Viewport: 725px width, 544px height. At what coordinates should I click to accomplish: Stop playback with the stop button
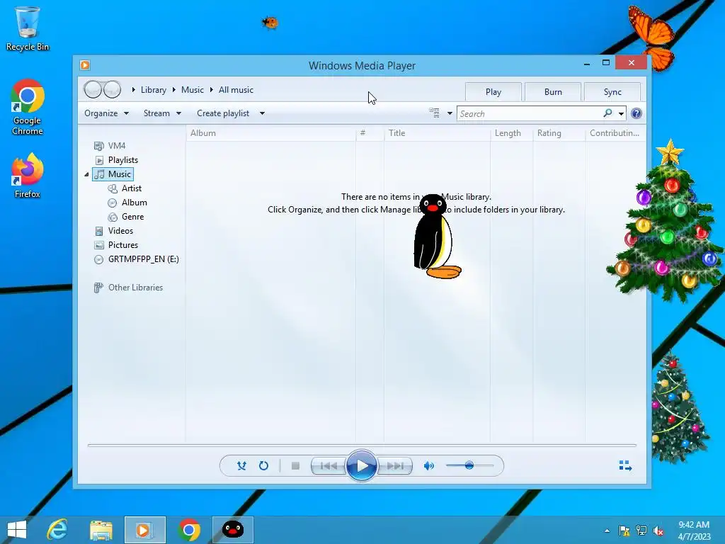pyautogui.click(x=295, y=466)
